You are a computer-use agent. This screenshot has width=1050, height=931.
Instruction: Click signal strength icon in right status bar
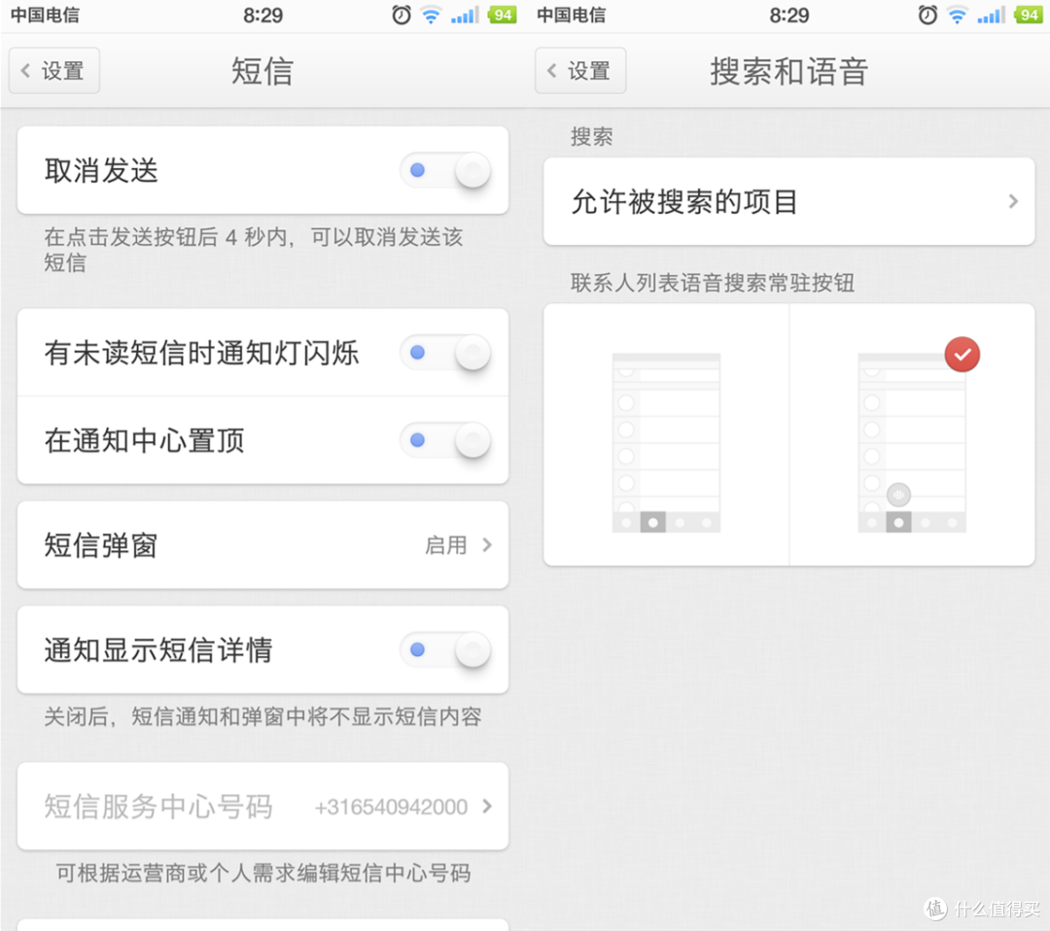991,15
